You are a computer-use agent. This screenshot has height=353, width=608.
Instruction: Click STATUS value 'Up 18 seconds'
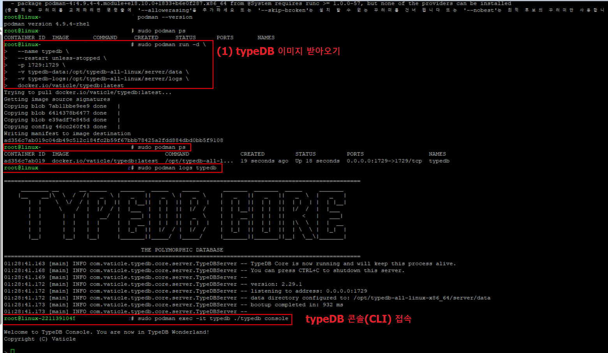click(317, 161)
